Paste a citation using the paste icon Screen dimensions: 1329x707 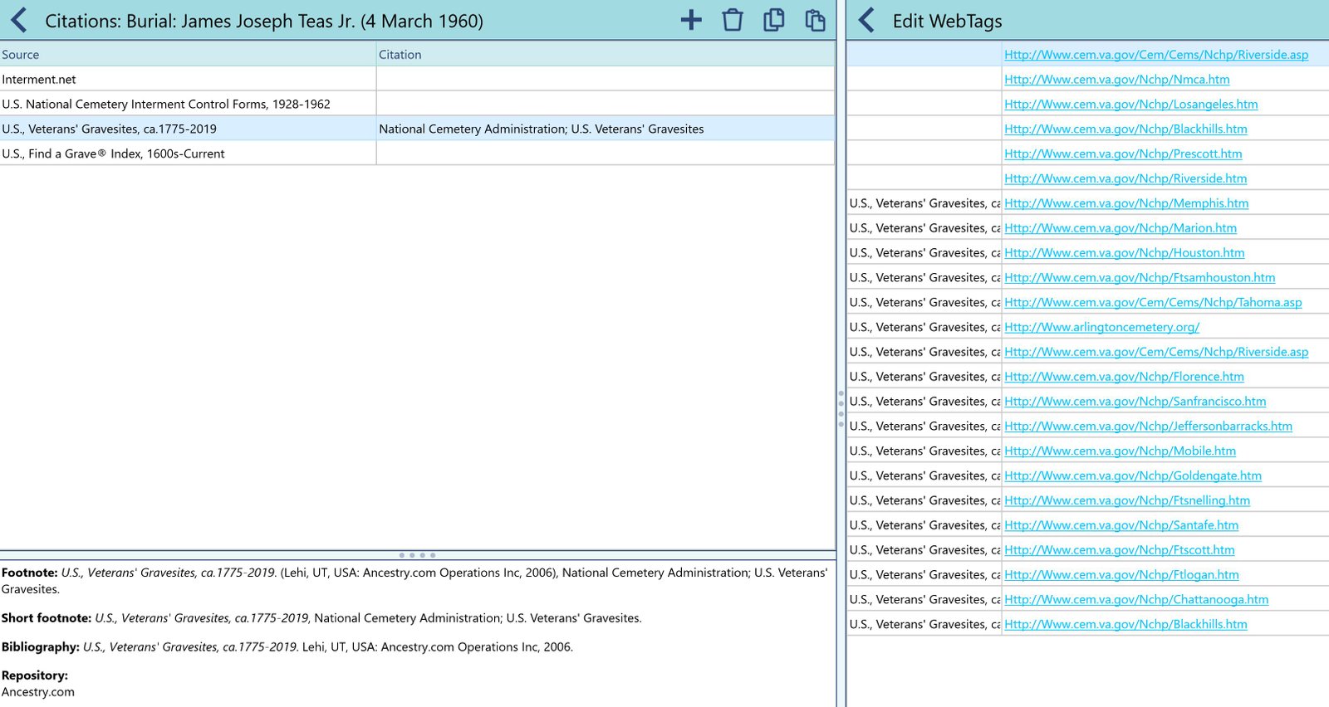click(816, 20)
